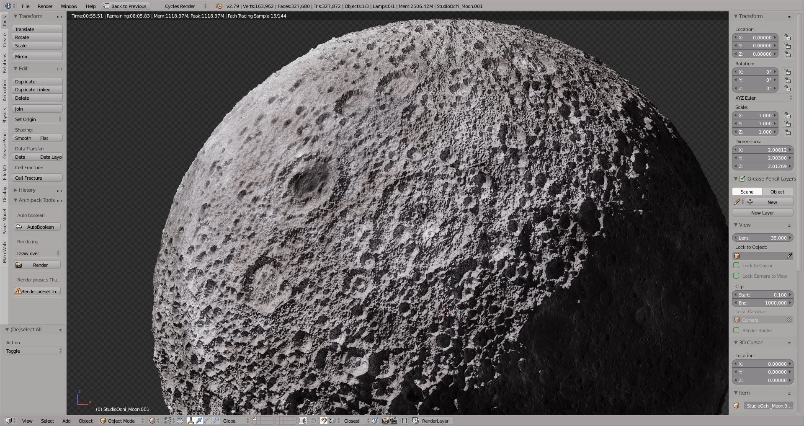Viewport: 804px width, 426px height.
Task: Select Scene grease pencil source
Action: [747, 192]
